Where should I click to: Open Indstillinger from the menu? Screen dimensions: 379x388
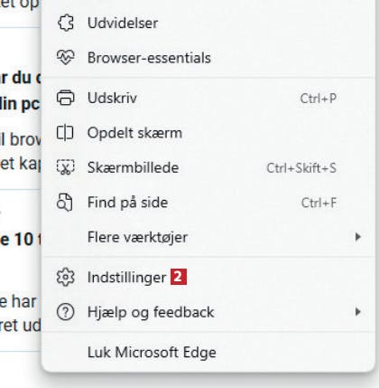(x=208, y=277)
